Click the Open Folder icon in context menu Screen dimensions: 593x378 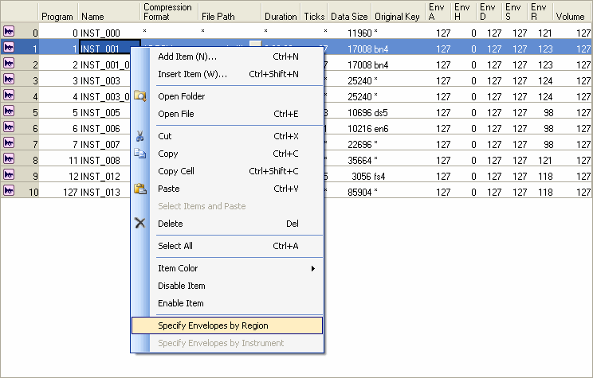coord(140,96)
